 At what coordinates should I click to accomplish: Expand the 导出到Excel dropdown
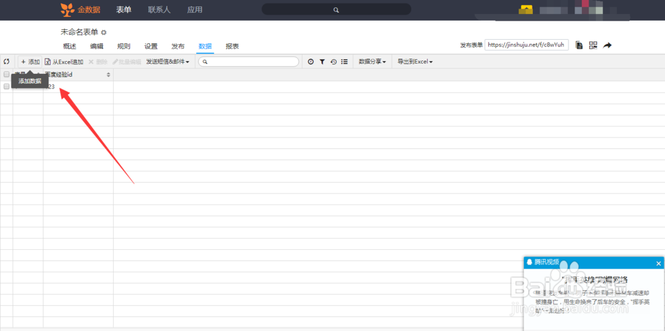tap(415, 62)
